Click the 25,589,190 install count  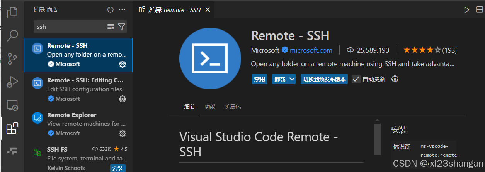coord(373,50)
